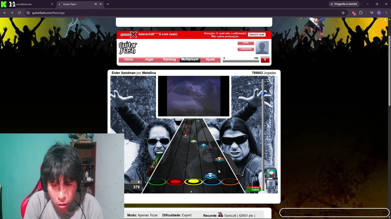Screen dimensions: 391x219
Task: Open the Ajuda menu item
Action: [x=210, y=59]
